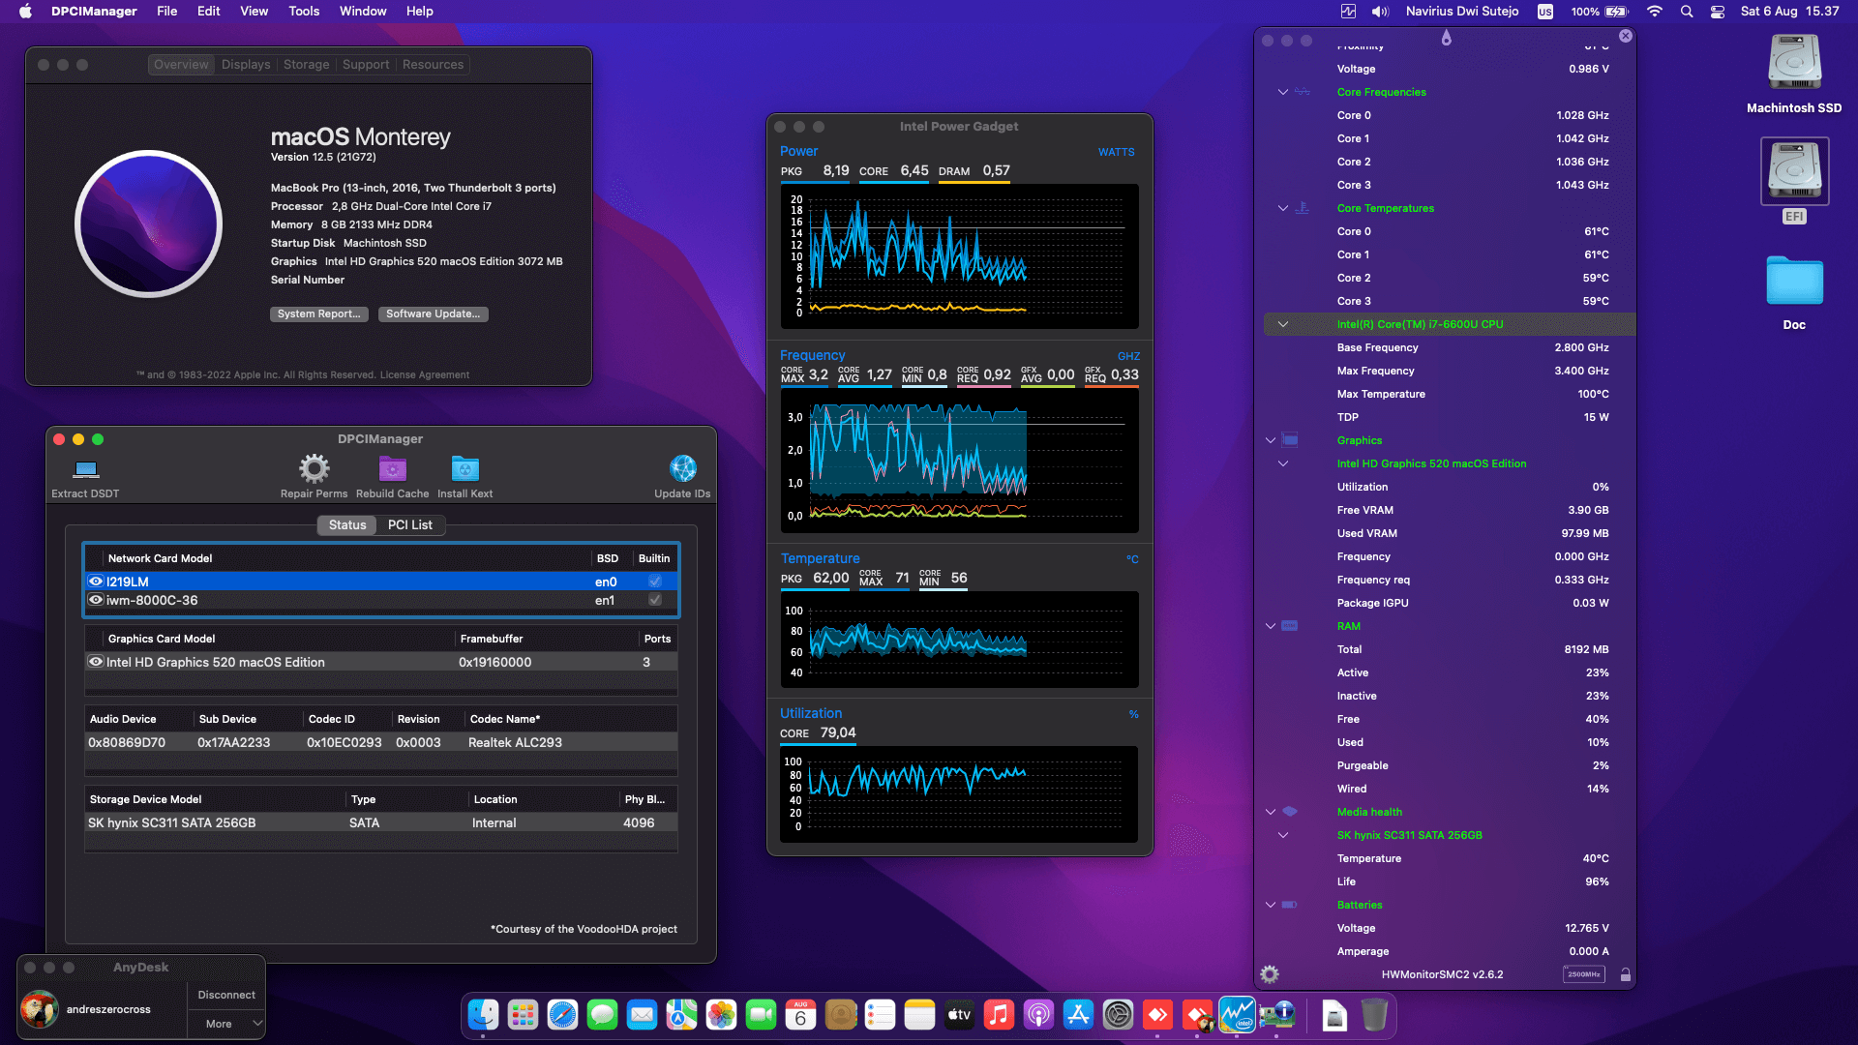Open the EFI drive on the desktop
Viewport: 1858px width, 1045px height.
tap(1794, 172)
